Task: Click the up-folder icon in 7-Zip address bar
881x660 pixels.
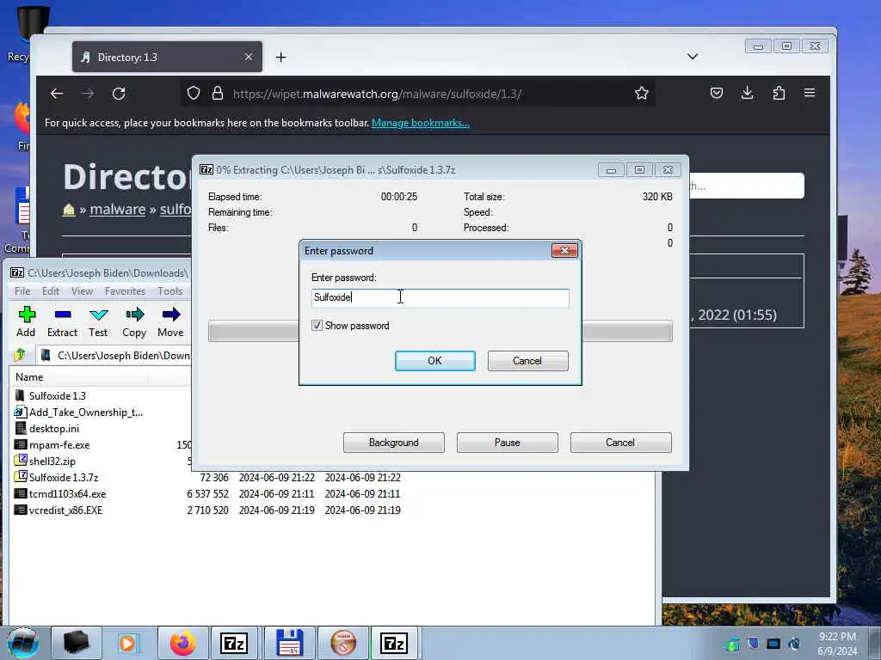Action: 21,355
